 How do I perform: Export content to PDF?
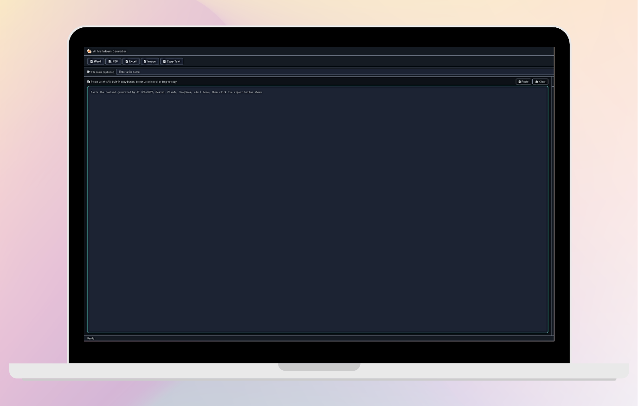[x=113, y=61]
